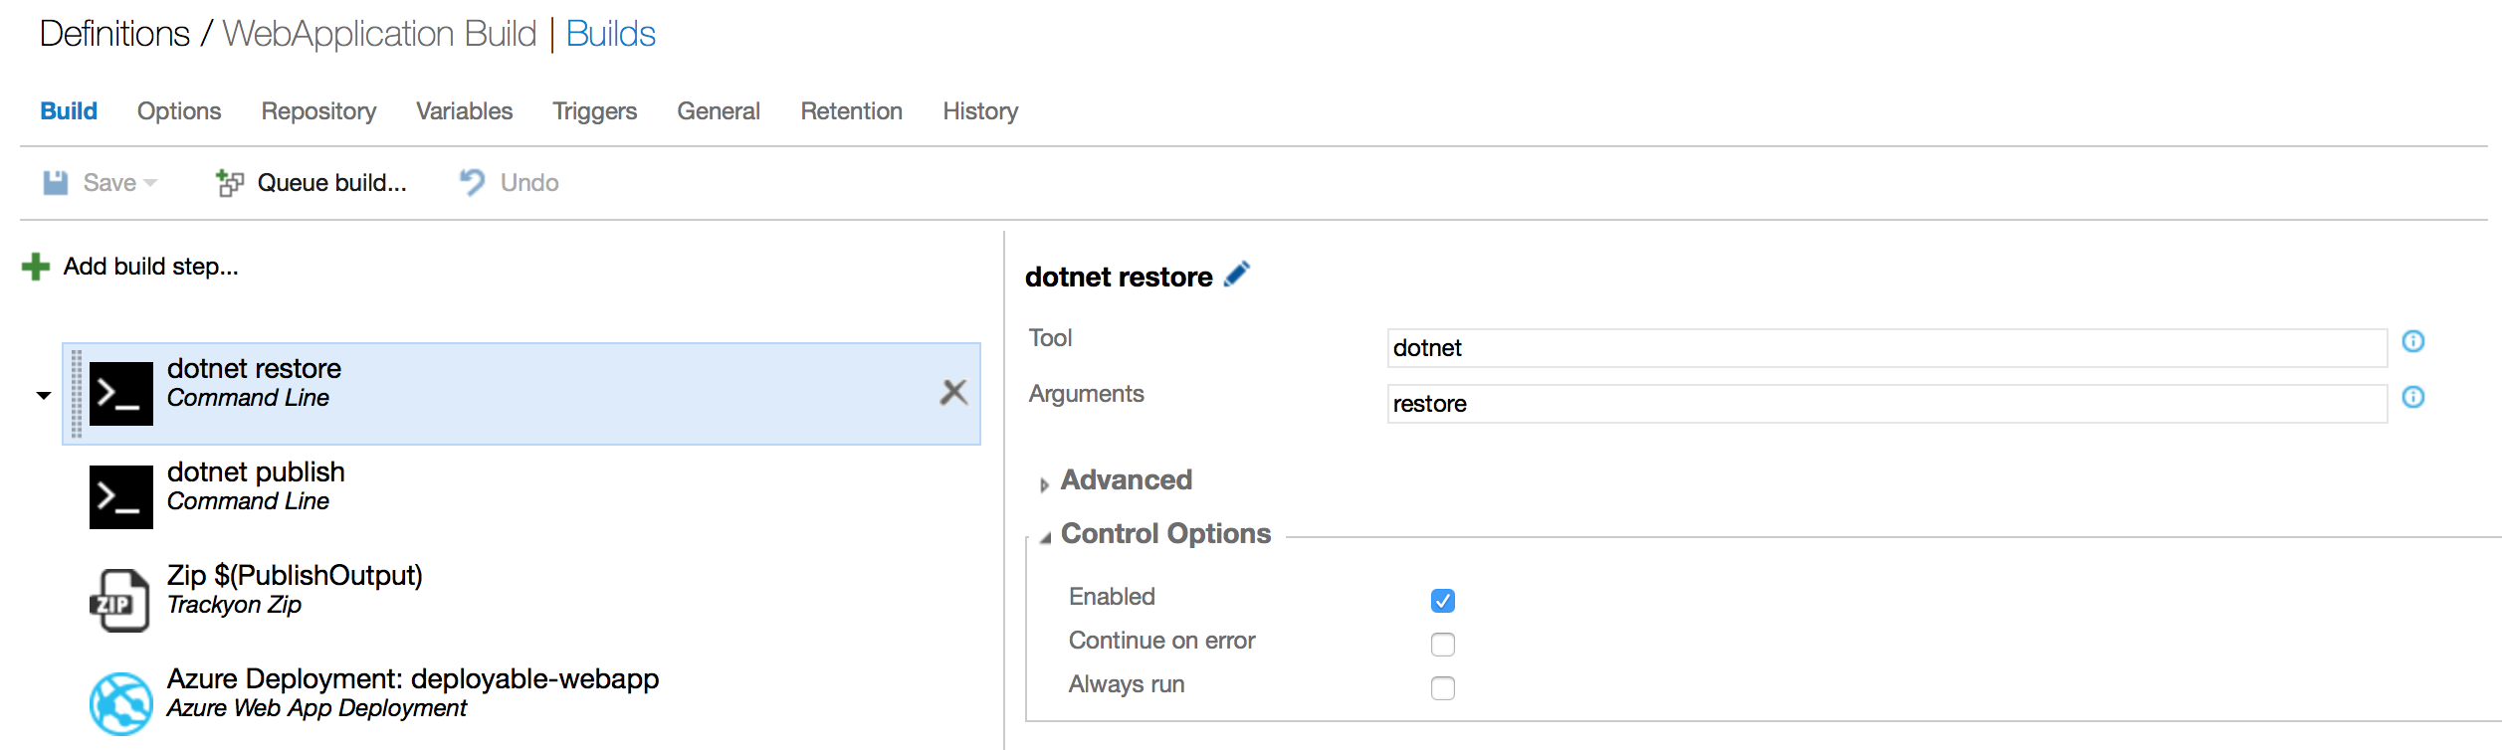Open the Triggers tab

coord(595,111)
